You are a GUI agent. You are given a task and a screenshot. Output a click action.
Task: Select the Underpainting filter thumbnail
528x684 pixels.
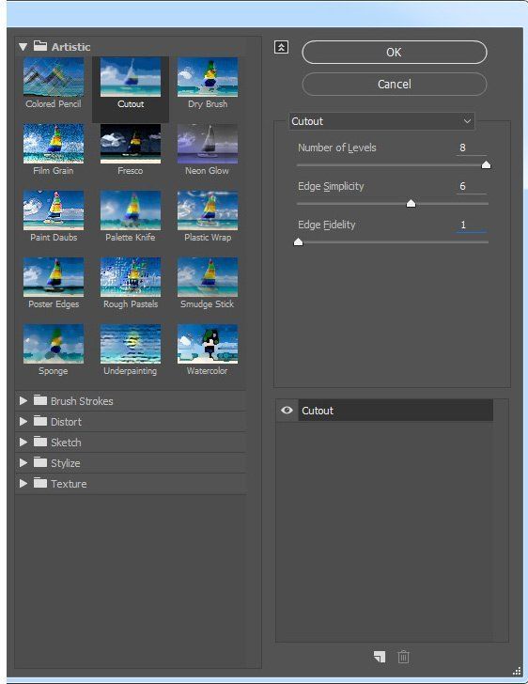[131, 344]
